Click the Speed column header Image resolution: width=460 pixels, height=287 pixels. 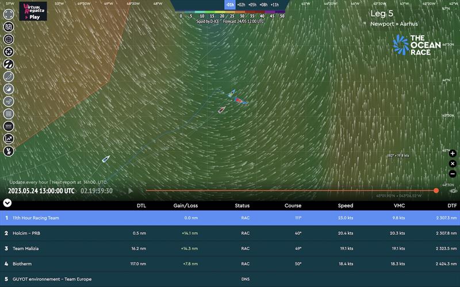click(346, 205)
